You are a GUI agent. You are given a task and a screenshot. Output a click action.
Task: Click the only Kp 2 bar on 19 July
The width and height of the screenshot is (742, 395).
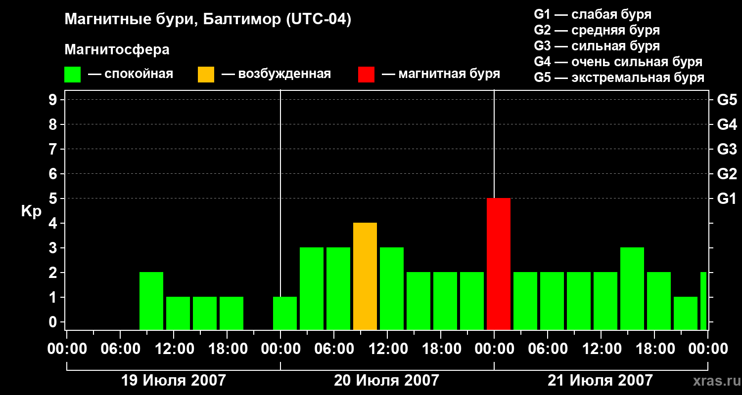[x=151, y=301]
